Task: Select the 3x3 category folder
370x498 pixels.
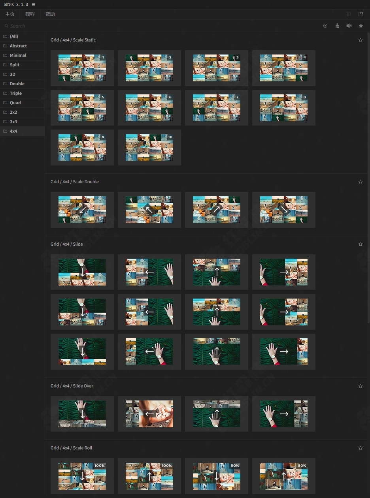Action: pos(22,122)
